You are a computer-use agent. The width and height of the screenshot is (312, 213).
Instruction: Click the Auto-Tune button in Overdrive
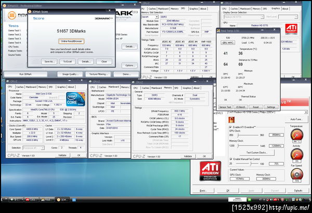pos(296,119)
